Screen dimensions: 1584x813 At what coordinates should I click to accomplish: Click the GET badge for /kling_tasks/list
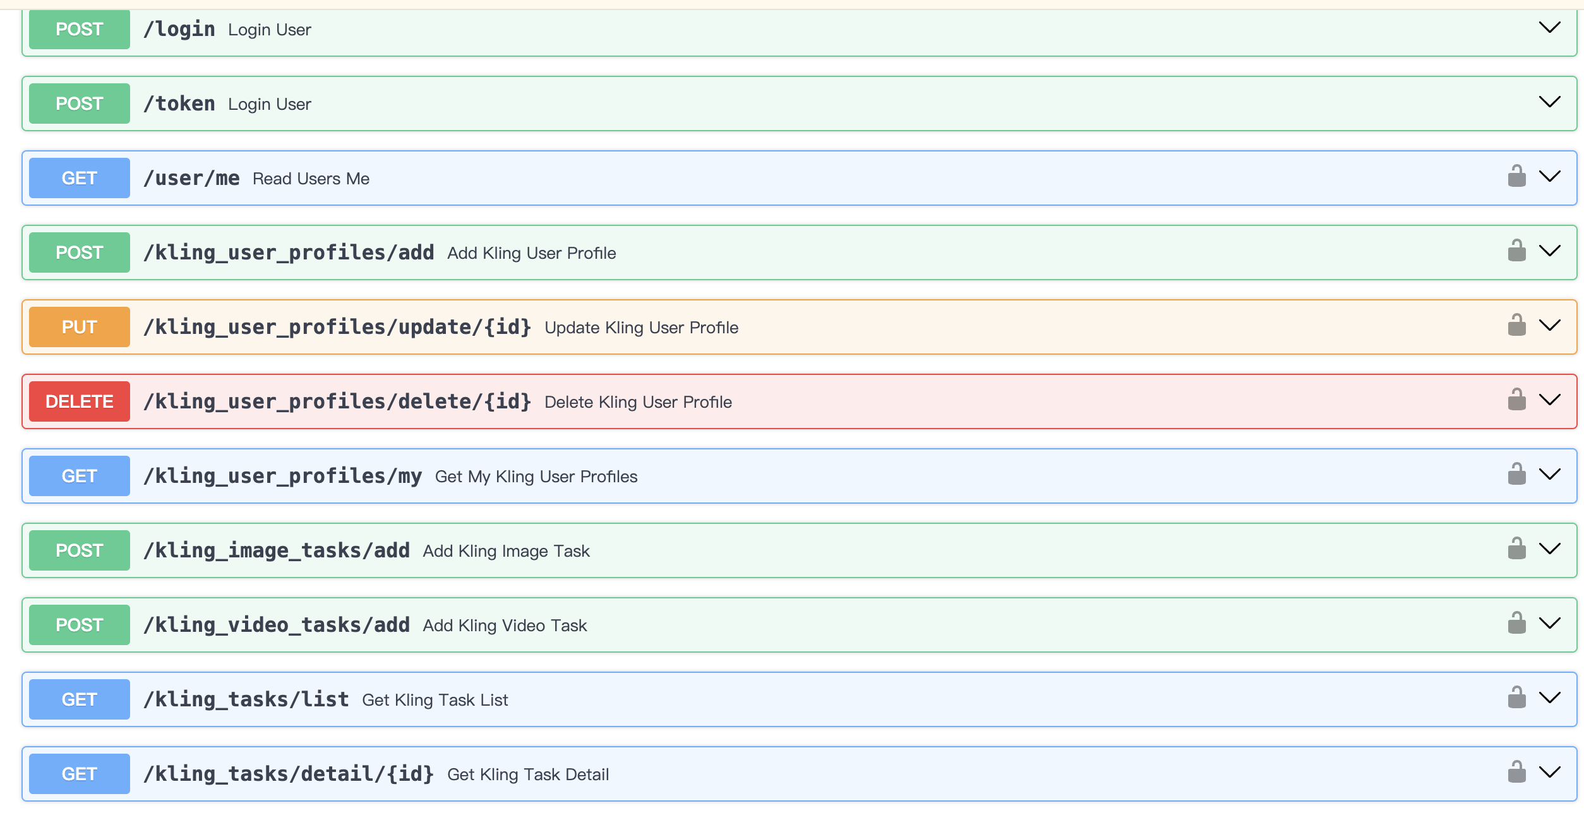(x=80, y=699)
